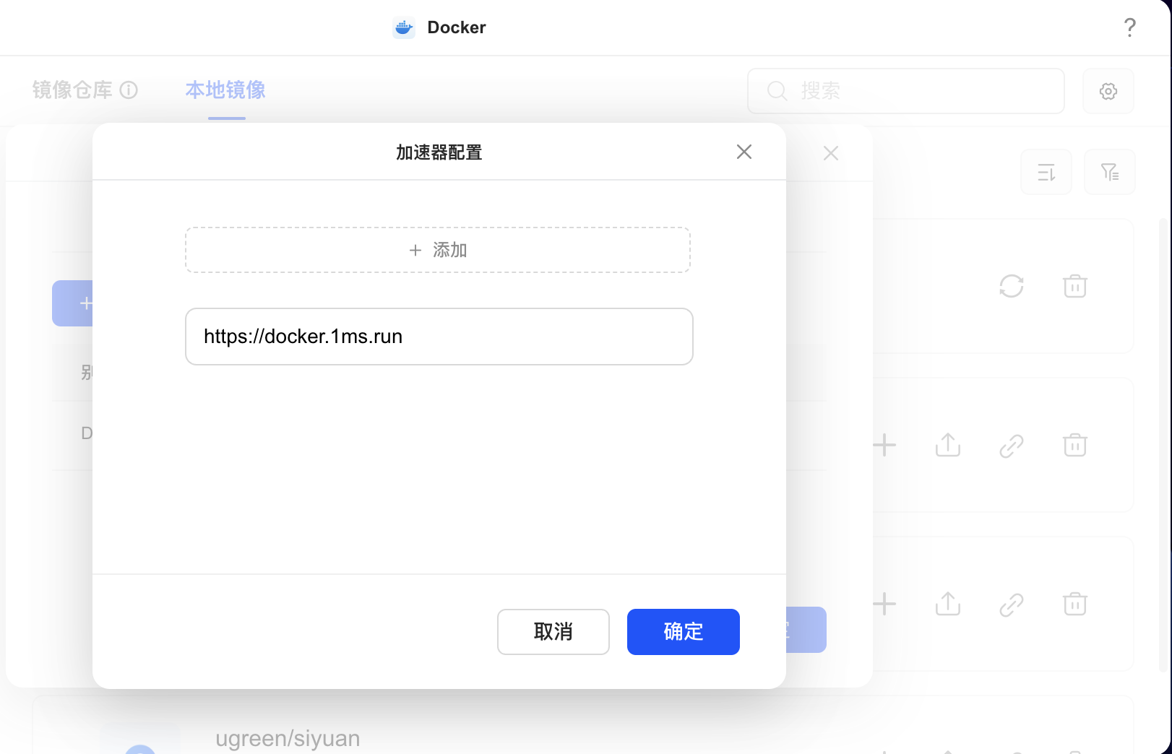The height and width of the screenshot is (754, 1172).
Task: Click trash icon on card above ugreen/siyuan
Action: tap(1075, 604)
